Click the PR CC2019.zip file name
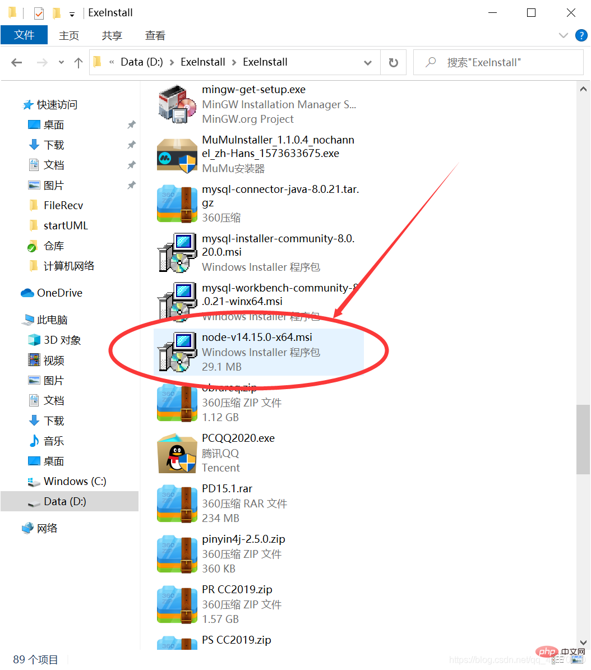 pyautogui.click(x=237, y=589)
